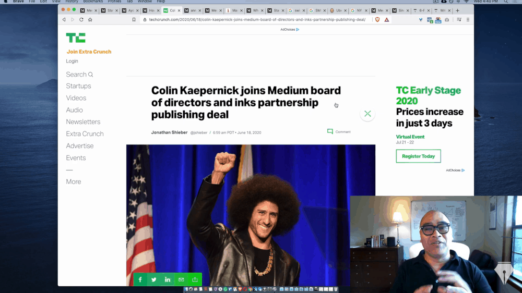This screenshot has width=522, height=293.
Task: Open Advertise page
Action: pos(79,145)
